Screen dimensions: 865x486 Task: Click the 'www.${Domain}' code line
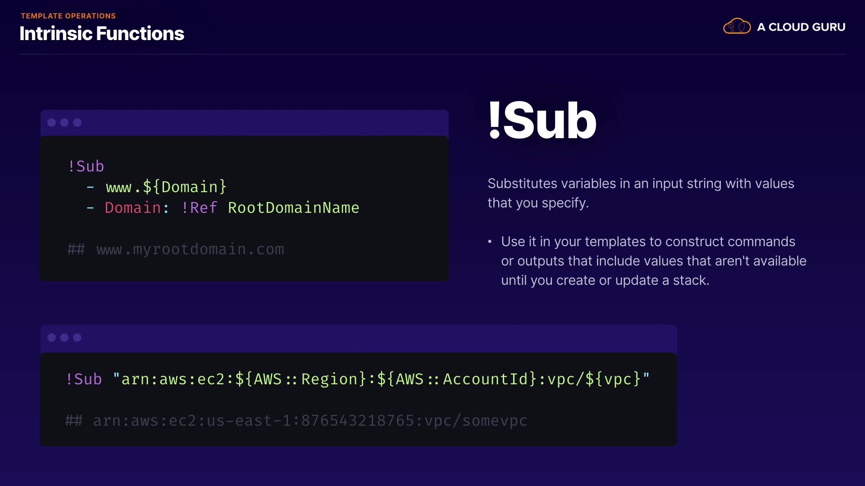pos(166,187)
